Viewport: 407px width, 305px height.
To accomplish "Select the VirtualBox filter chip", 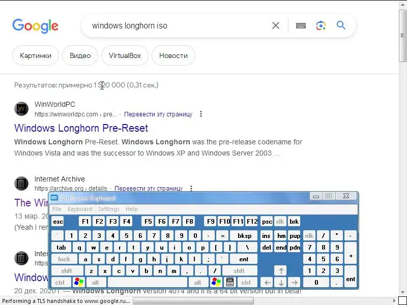I will pyautogui.click(x=125, y=55).
